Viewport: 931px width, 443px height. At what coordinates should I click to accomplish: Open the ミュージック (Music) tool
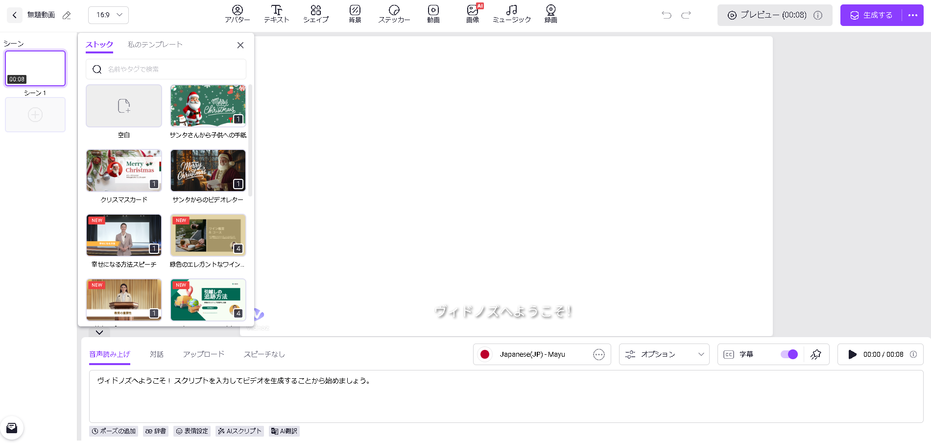tap(512, 14)
